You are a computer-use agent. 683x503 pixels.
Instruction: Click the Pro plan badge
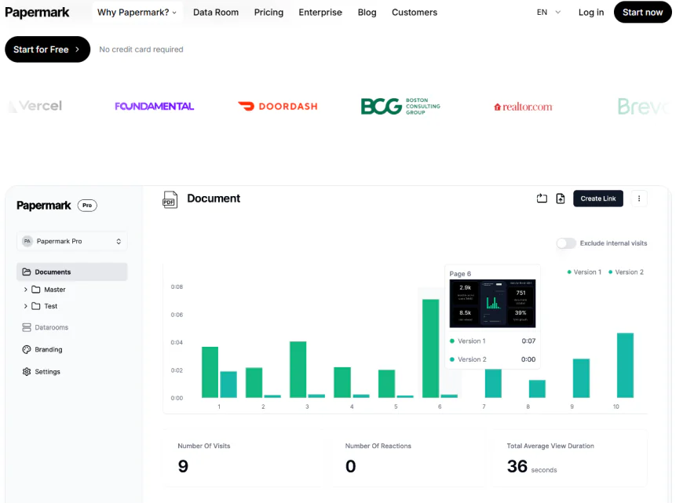87,205
